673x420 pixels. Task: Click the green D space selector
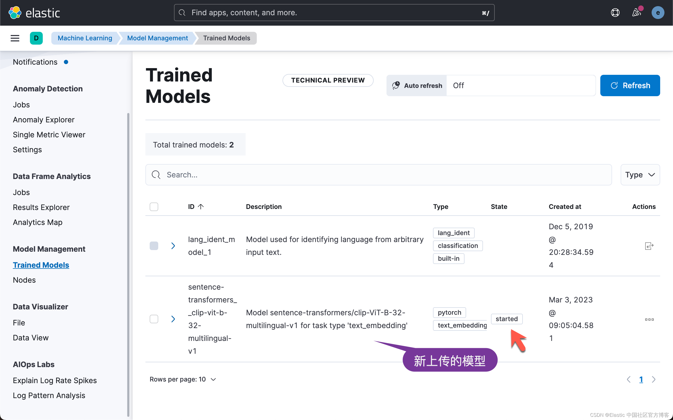(x=36, y=38)
